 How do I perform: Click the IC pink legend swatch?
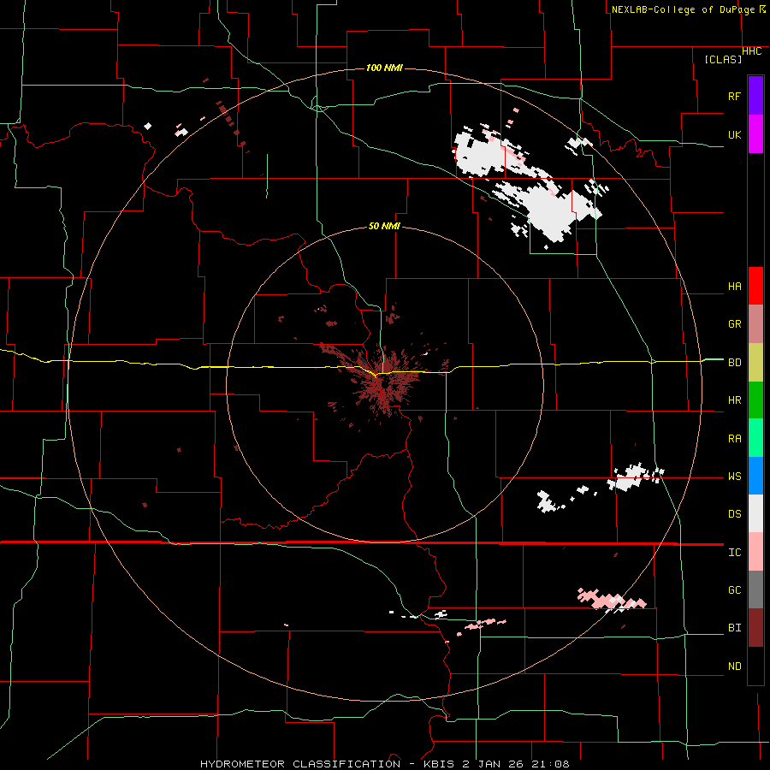(755, 552)
